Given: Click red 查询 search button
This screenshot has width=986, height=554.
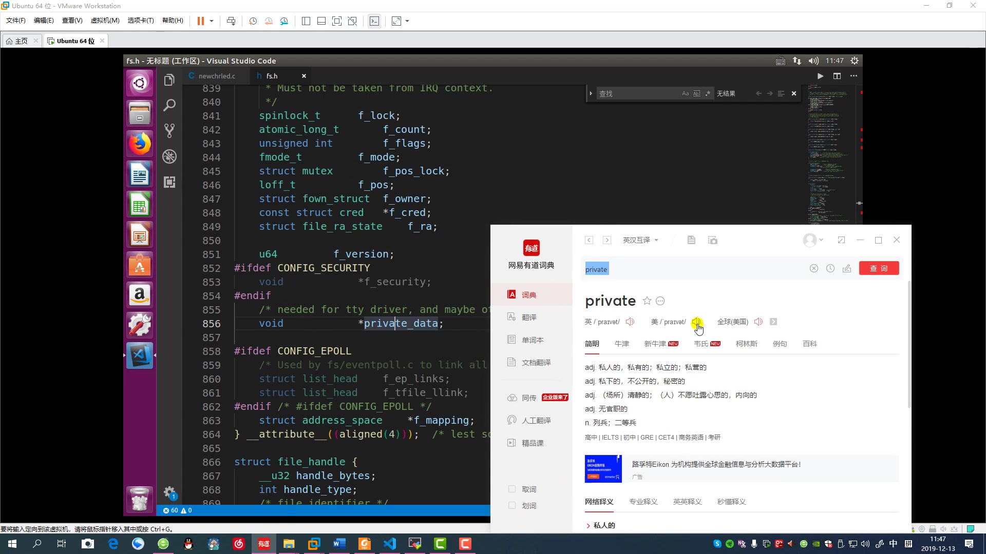Looking at the screenshot, I should click(x=879, y=268).
